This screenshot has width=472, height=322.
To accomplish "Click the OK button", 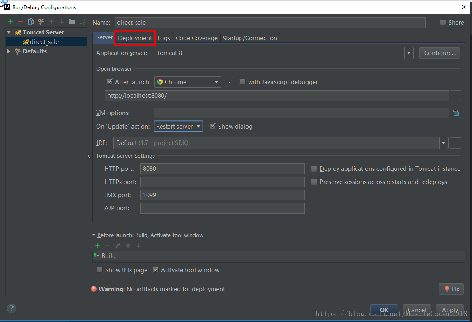I will [384, 310].
